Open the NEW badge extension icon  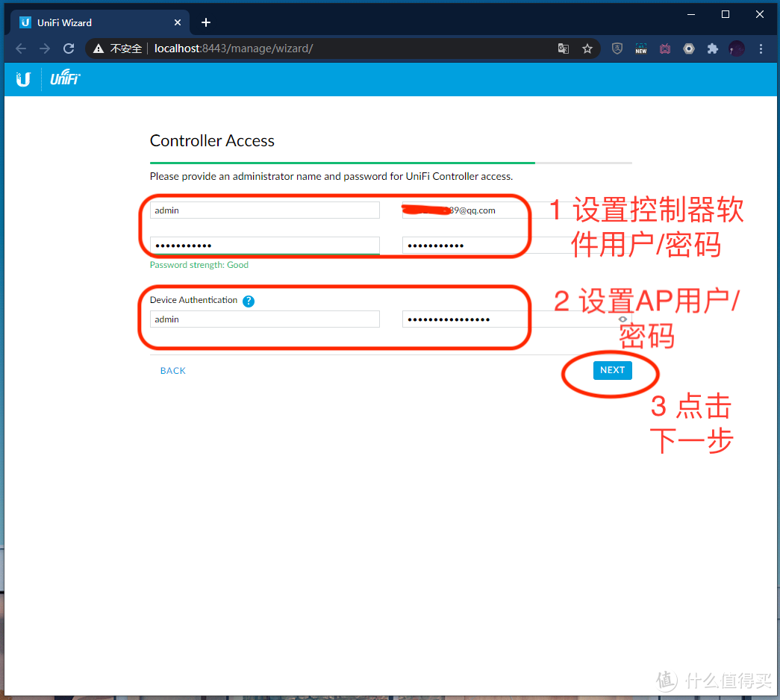[641, 49]
